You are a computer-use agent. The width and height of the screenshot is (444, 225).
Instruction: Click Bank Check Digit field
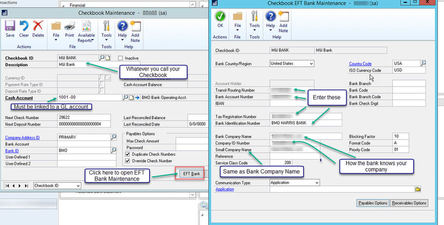click(409, 103)
